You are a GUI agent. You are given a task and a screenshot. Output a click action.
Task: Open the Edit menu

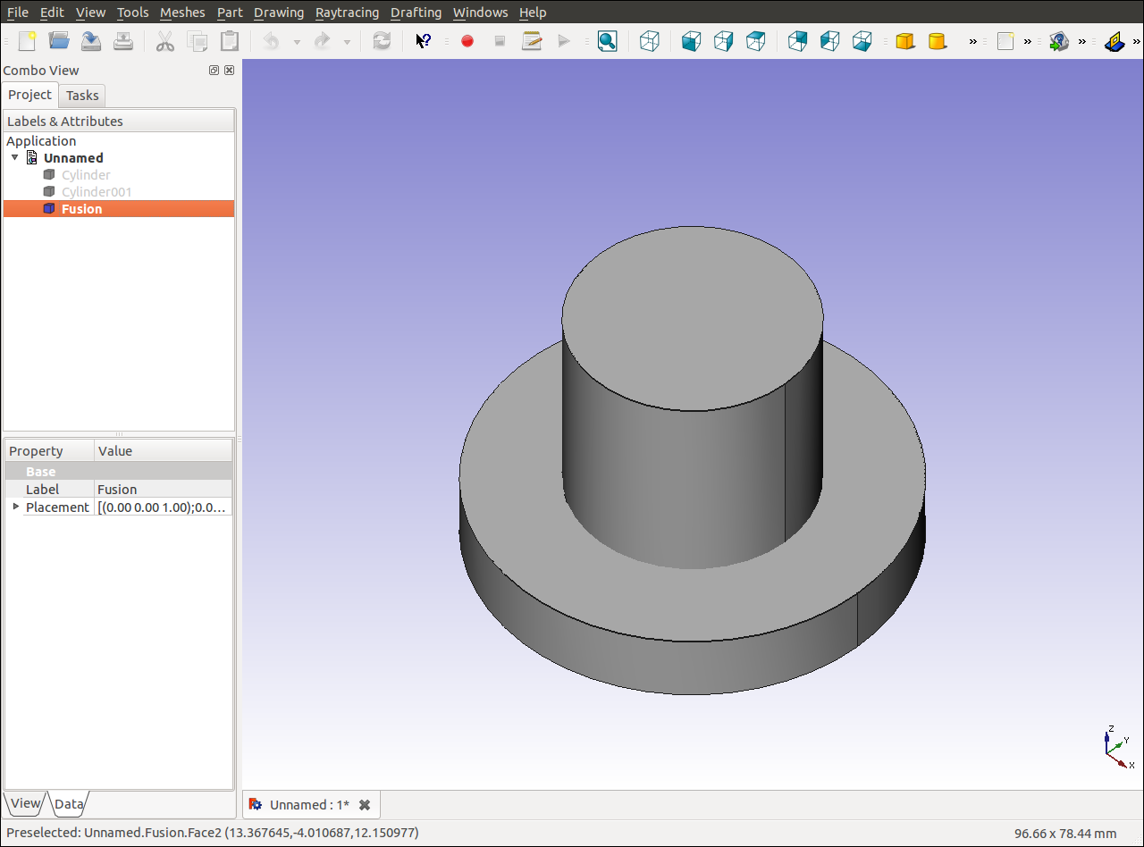(52, 13)
